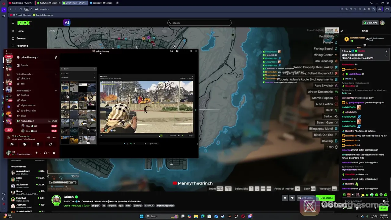
Task: Collapse pinned message with chevron
Action: 386,56
